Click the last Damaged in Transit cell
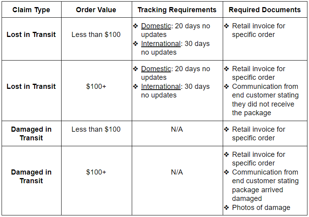The height and width of the screenshot is (217, 309). 31,177
